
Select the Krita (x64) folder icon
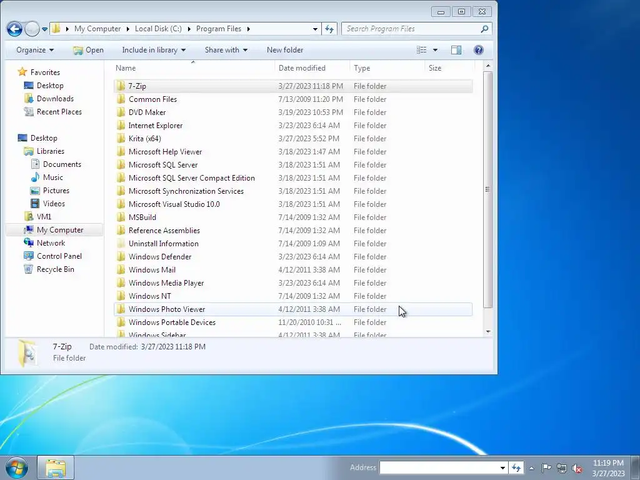(x=121, y=138)
